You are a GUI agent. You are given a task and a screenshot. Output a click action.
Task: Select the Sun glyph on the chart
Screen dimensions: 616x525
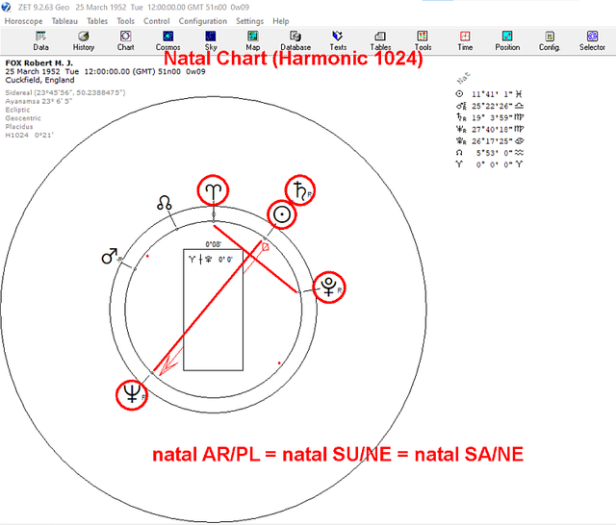[282, 214]
